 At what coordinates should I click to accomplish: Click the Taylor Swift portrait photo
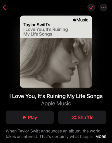(56, 63)
